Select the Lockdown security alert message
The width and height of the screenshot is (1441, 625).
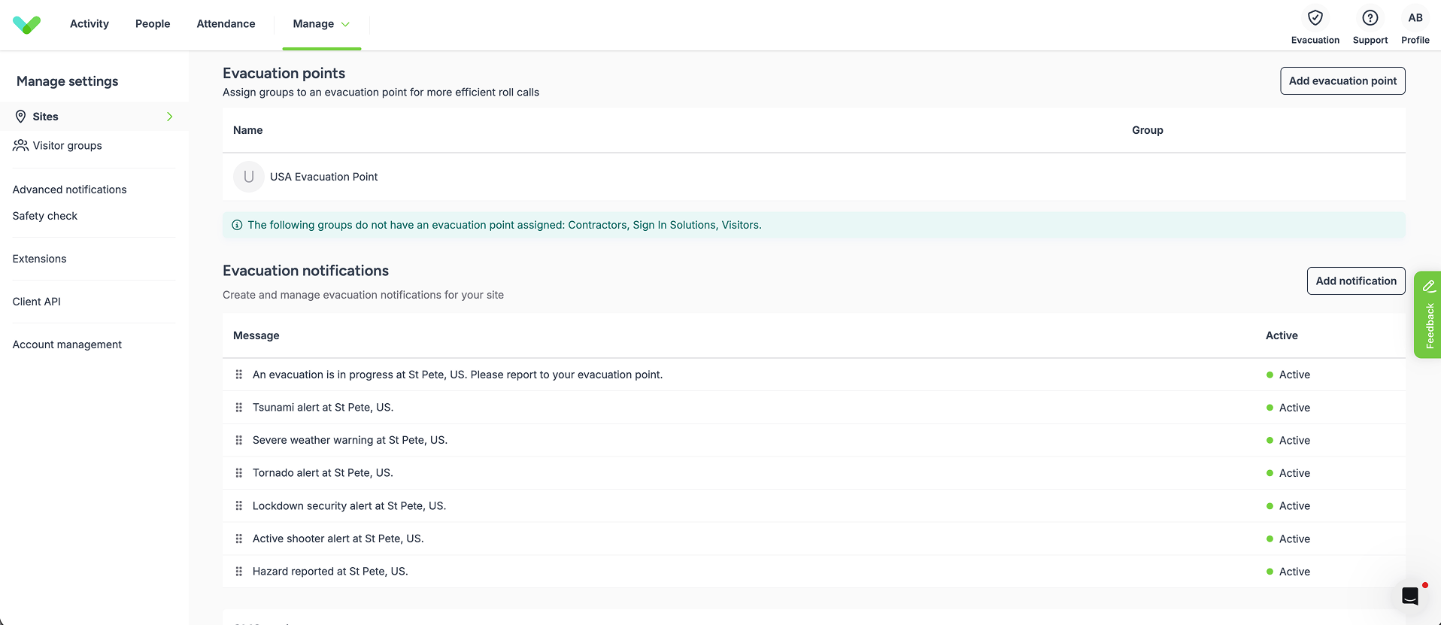click(349, 506)
